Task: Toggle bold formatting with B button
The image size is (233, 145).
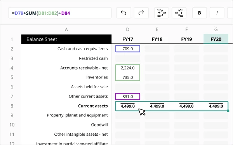Action: coord(200,13)
